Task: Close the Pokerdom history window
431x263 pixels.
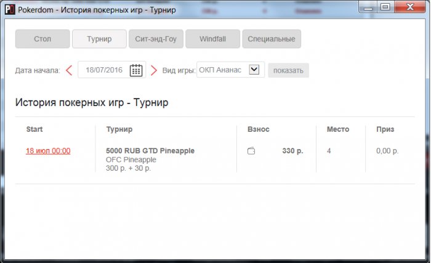Action: coord(410,7)
